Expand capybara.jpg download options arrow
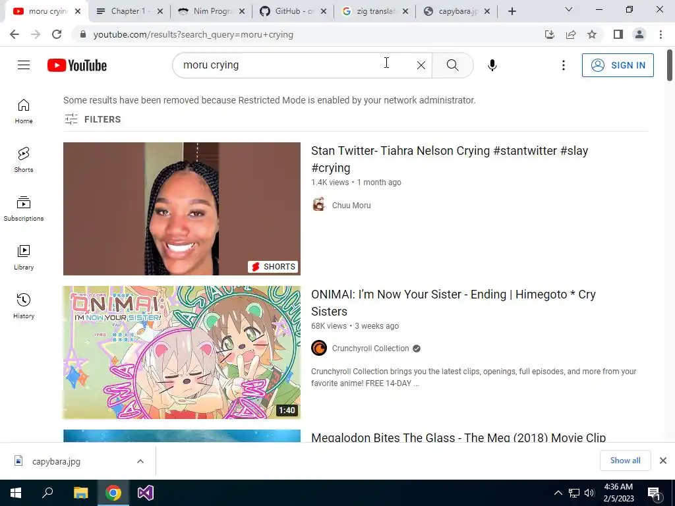This screenshot has width=675, height=506. tap(140, 461)
